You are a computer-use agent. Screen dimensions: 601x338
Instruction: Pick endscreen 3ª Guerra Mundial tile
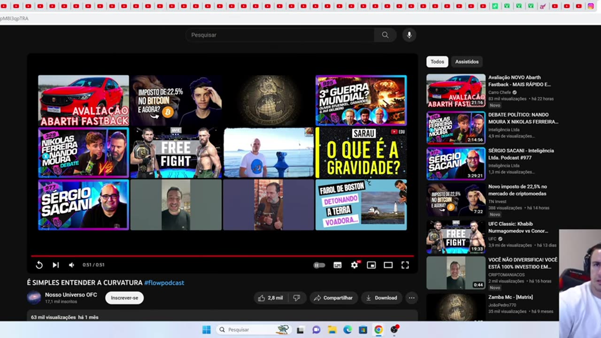[x=361, y=100]
